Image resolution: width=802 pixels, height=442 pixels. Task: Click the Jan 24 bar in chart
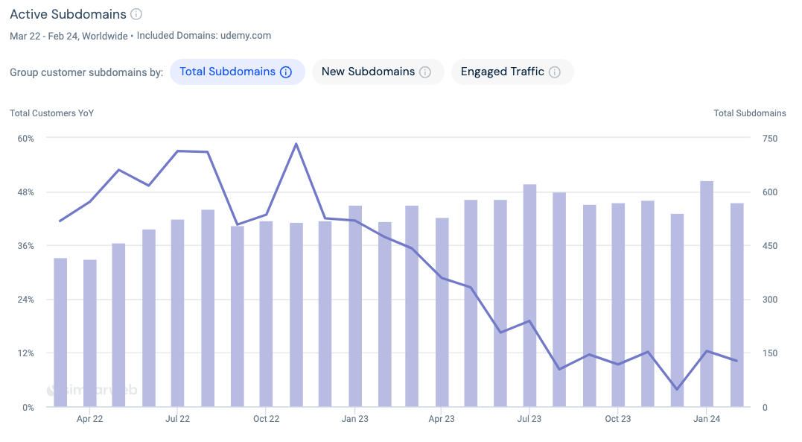[707, 294]
